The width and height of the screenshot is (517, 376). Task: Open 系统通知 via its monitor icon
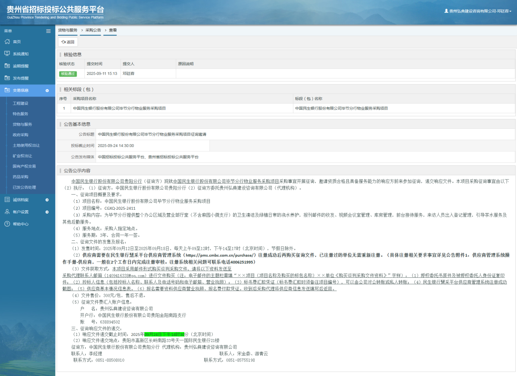pyautogui.click(x=7, y=53)
